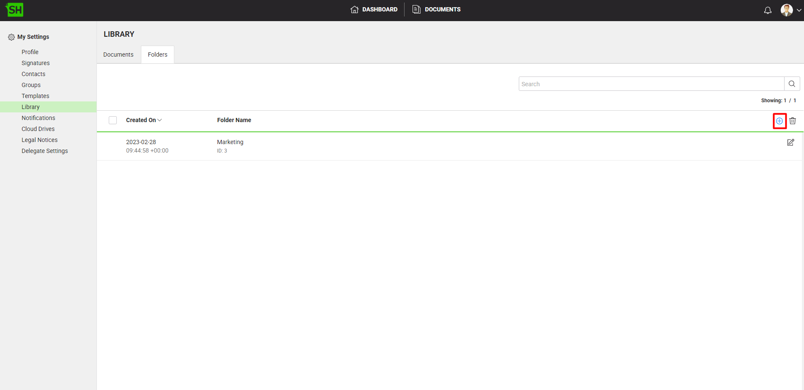
Task: Click the delete trash icon
Action: (793, 121)
